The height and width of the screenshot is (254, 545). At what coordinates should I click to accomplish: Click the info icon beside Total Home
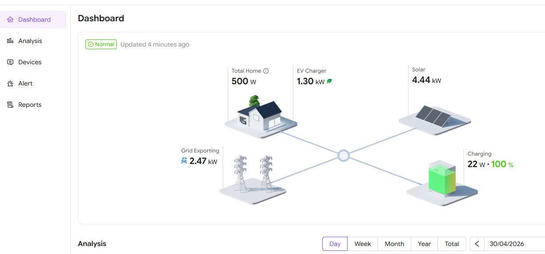pos(266,71)
